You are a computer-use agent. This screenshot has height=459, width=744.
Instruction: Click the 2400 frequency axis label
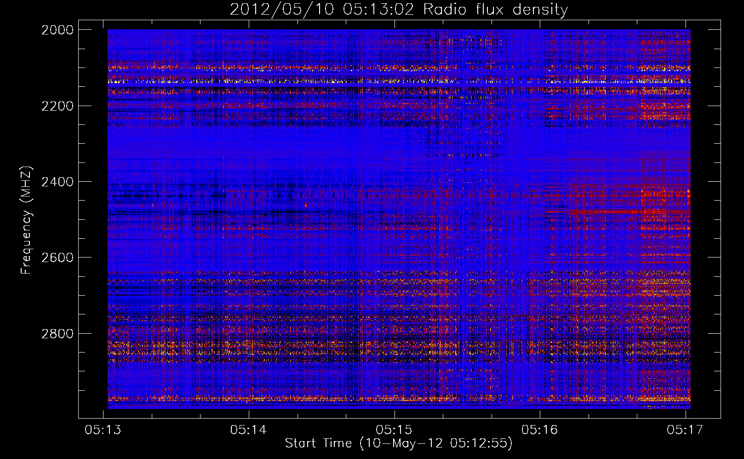point(57,182)
